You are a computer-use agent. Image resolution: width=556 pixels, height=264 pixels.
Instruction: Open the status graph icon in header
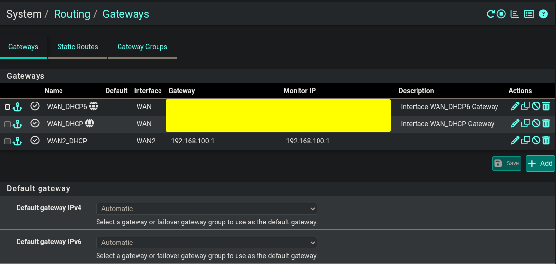(515, 14)
